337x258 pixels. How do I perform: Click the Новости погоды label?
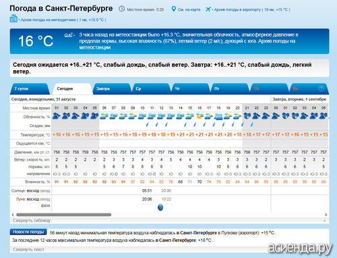tap(28, 232)
